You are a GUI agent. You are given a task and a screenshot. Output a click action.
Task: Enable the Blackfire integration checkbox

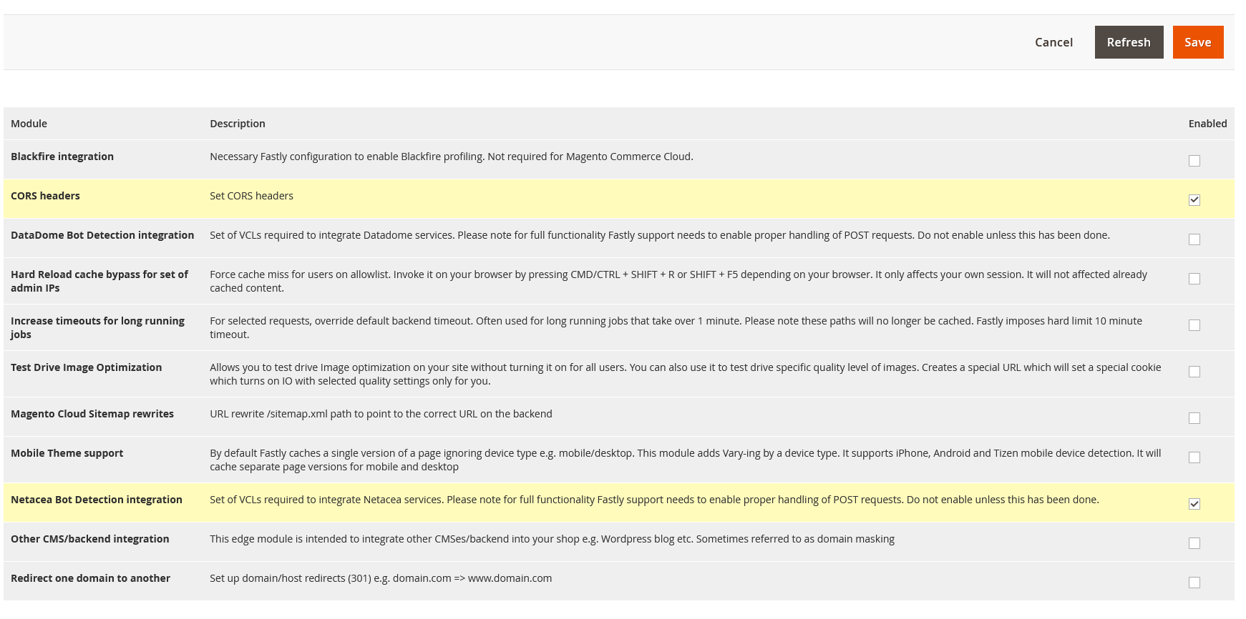1194,161
